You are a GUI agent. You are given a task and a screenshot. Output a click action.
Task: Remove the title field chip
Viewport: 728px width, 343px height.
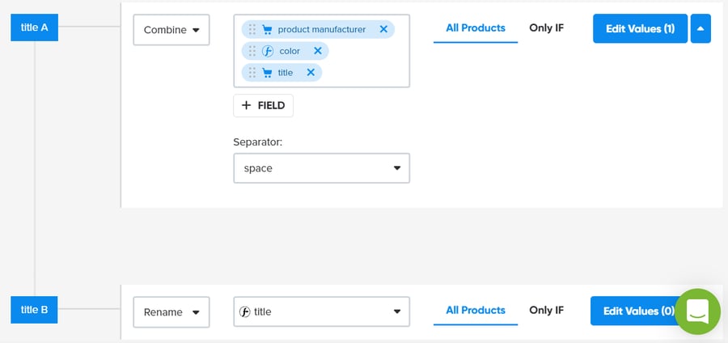pos(311,73)
